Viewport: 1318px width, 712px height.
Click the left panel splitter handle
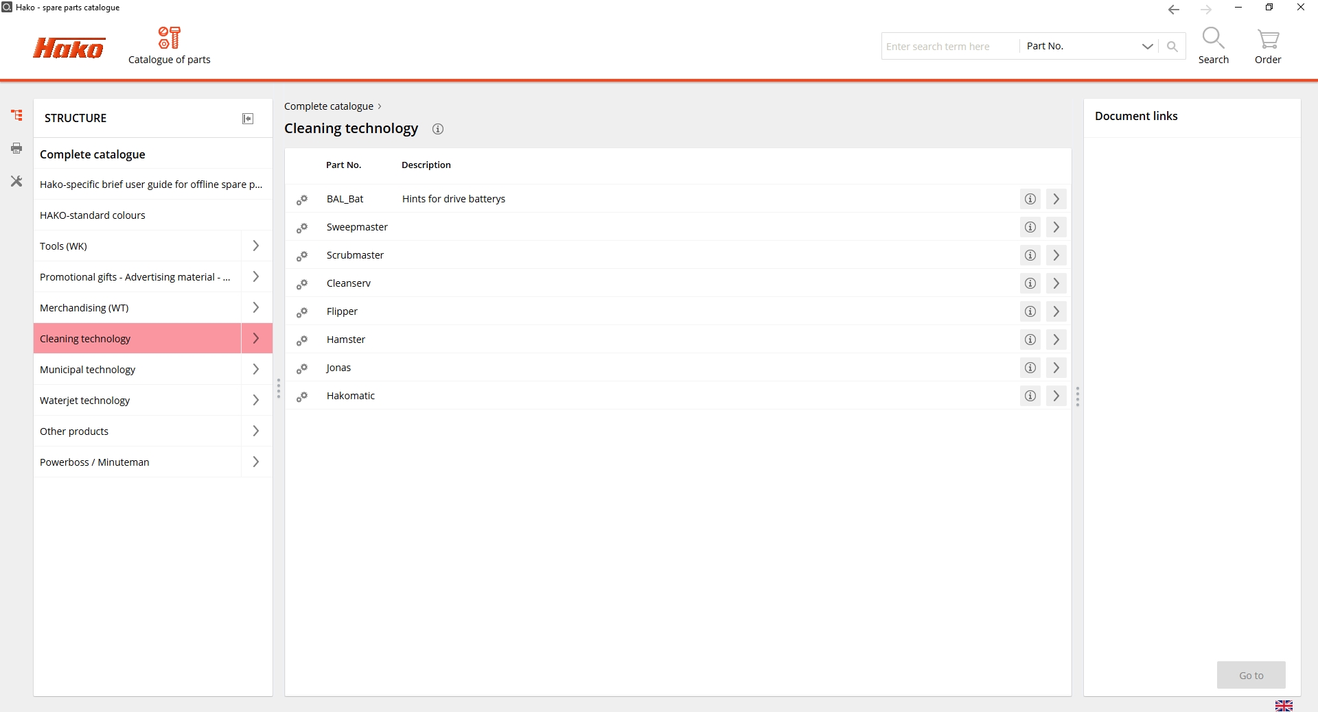tap(279, 389)
